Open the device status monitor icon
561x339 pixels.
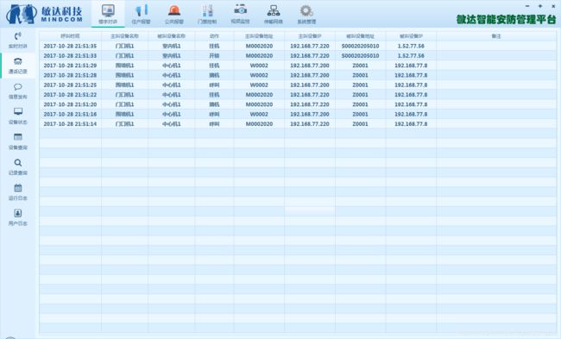pos(18,111)
